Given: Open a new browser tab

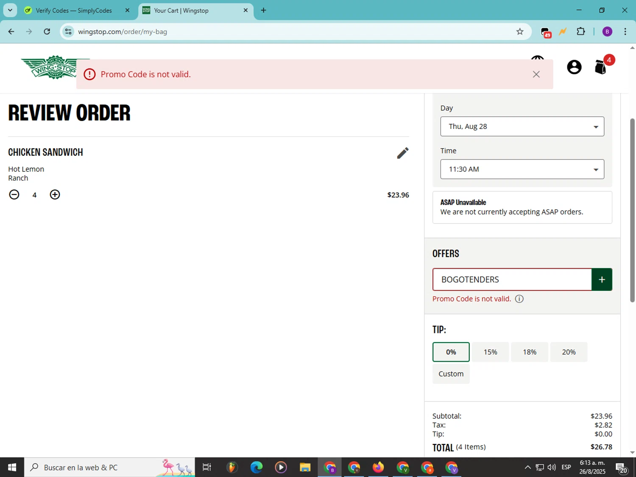Looking at the screenshot, I should pyautogui.click(x=263, y=10).
